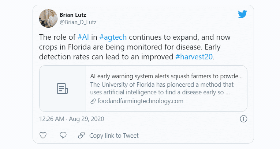Open the AI early warning system article title
The width and height of the screenshot is (280, 149).
[x=166, y=76]
